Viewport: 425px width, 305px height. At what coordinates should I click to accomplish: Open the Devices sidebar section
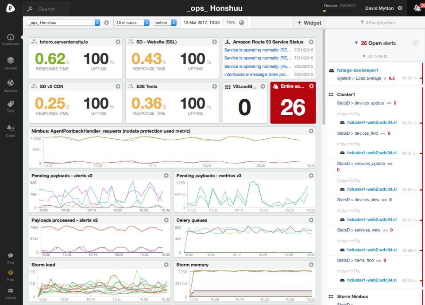[x=11, y=63]
